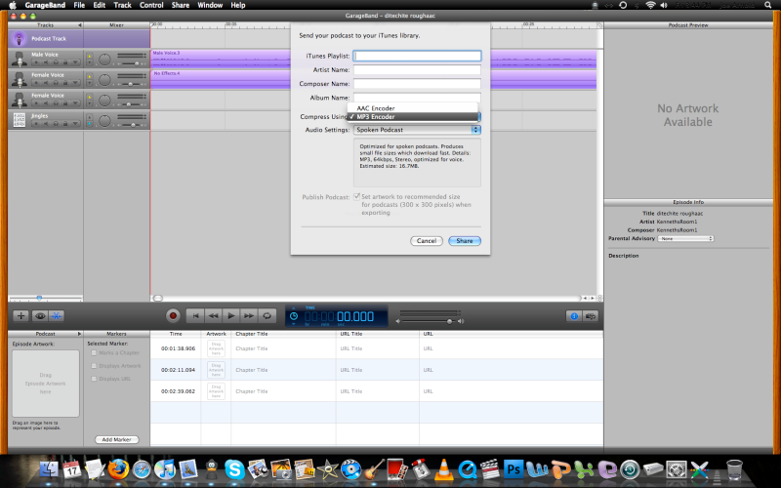Open the Track menu
This screenshot has width=781, height=488.
point(122,5)
